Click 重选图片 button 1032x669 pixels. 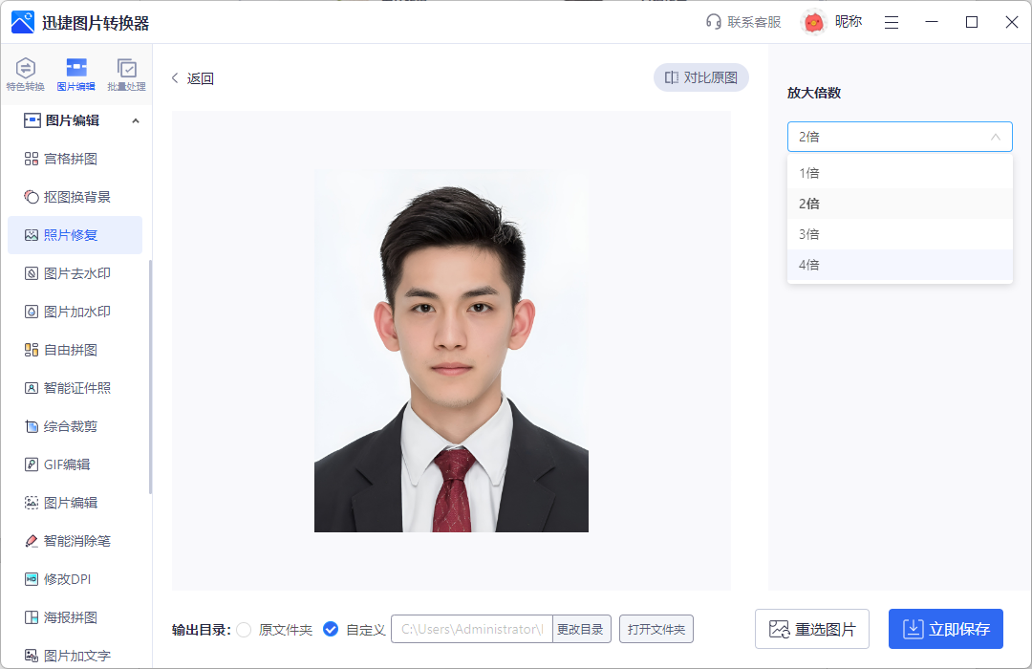tap(812, 629)
